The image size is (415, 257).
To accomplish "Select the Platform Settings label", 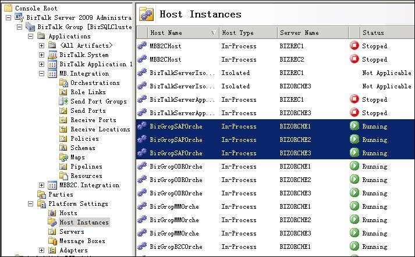I will (78, 204).
